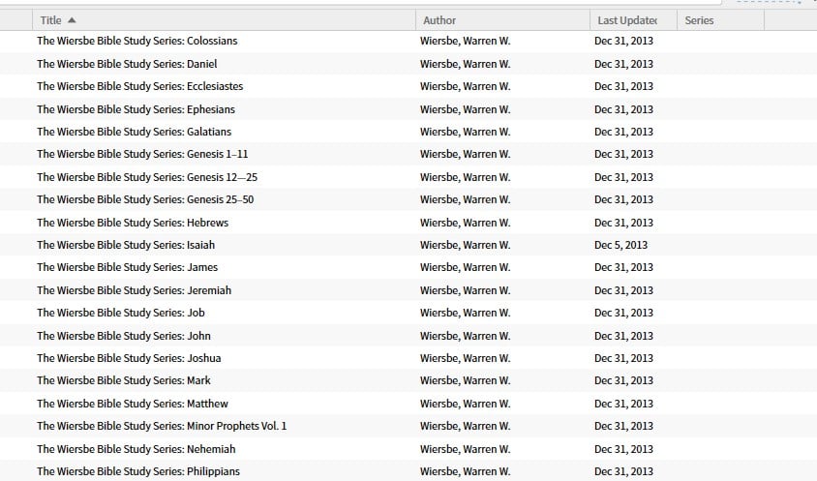Image resolution: width=817 pixels, height=481 pixels.
Task: Select Minor Prophets Vol. 1 title
Action: (x=162, y=426)
